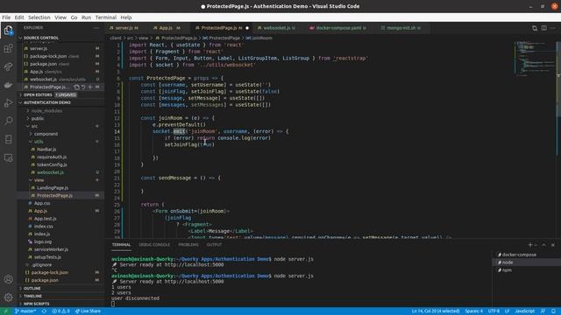Open the Search view in activity bar

[x=8, y=121]
